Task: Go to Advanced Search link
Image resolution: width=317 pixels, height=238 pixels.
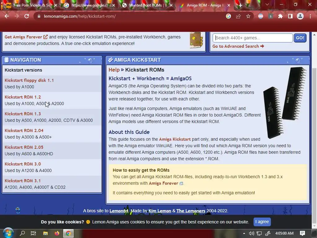Action: pos(238,46)
